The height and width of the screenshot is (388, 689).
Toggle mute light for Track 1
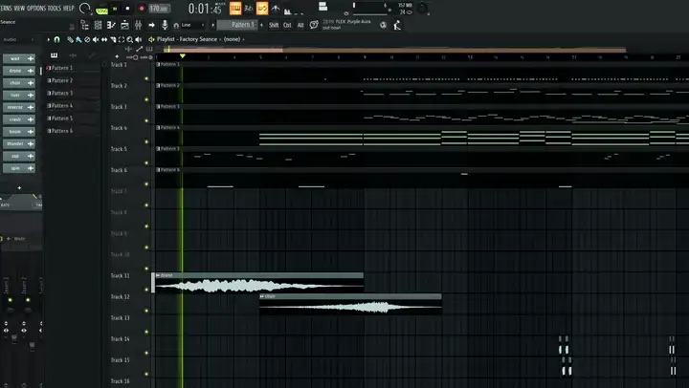coord(146,78)
